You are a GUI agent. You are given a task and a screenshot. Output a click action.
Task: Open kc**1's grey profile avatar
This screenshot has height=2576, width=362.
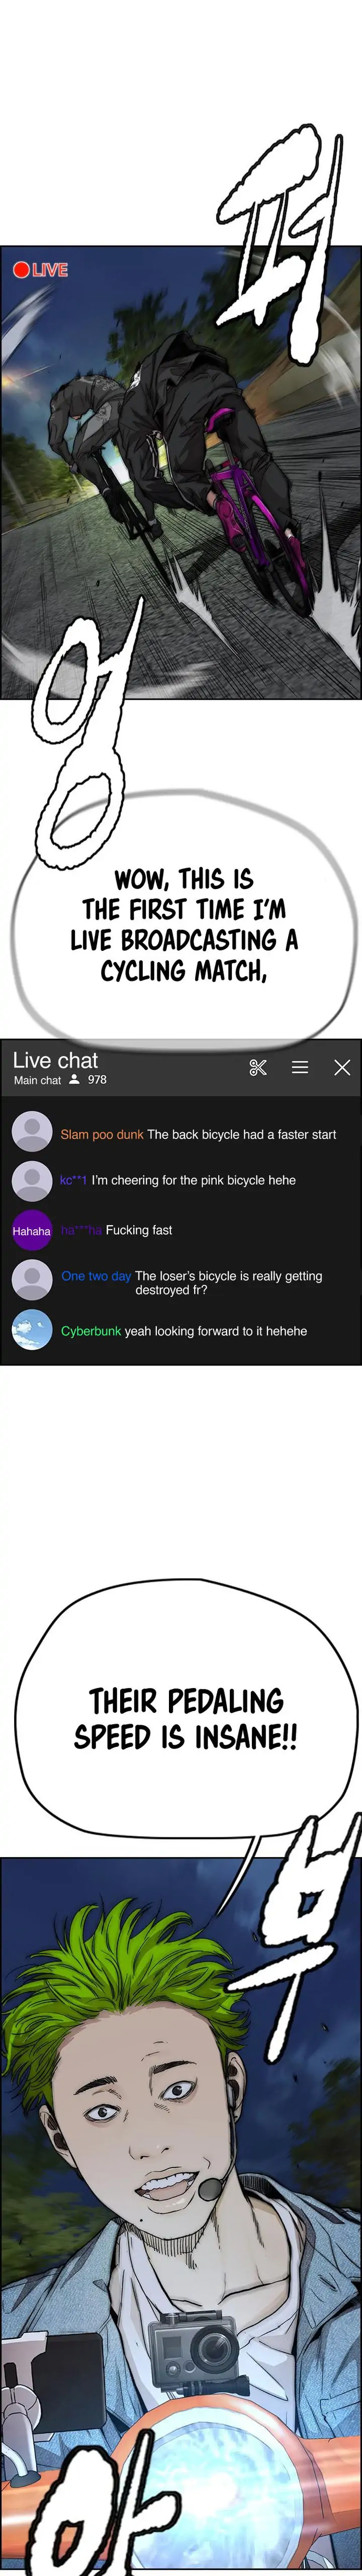[32, 1180]
